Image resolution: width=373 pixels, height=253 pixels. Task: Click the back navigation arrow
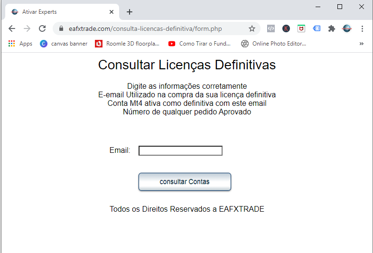click(12, 28)
